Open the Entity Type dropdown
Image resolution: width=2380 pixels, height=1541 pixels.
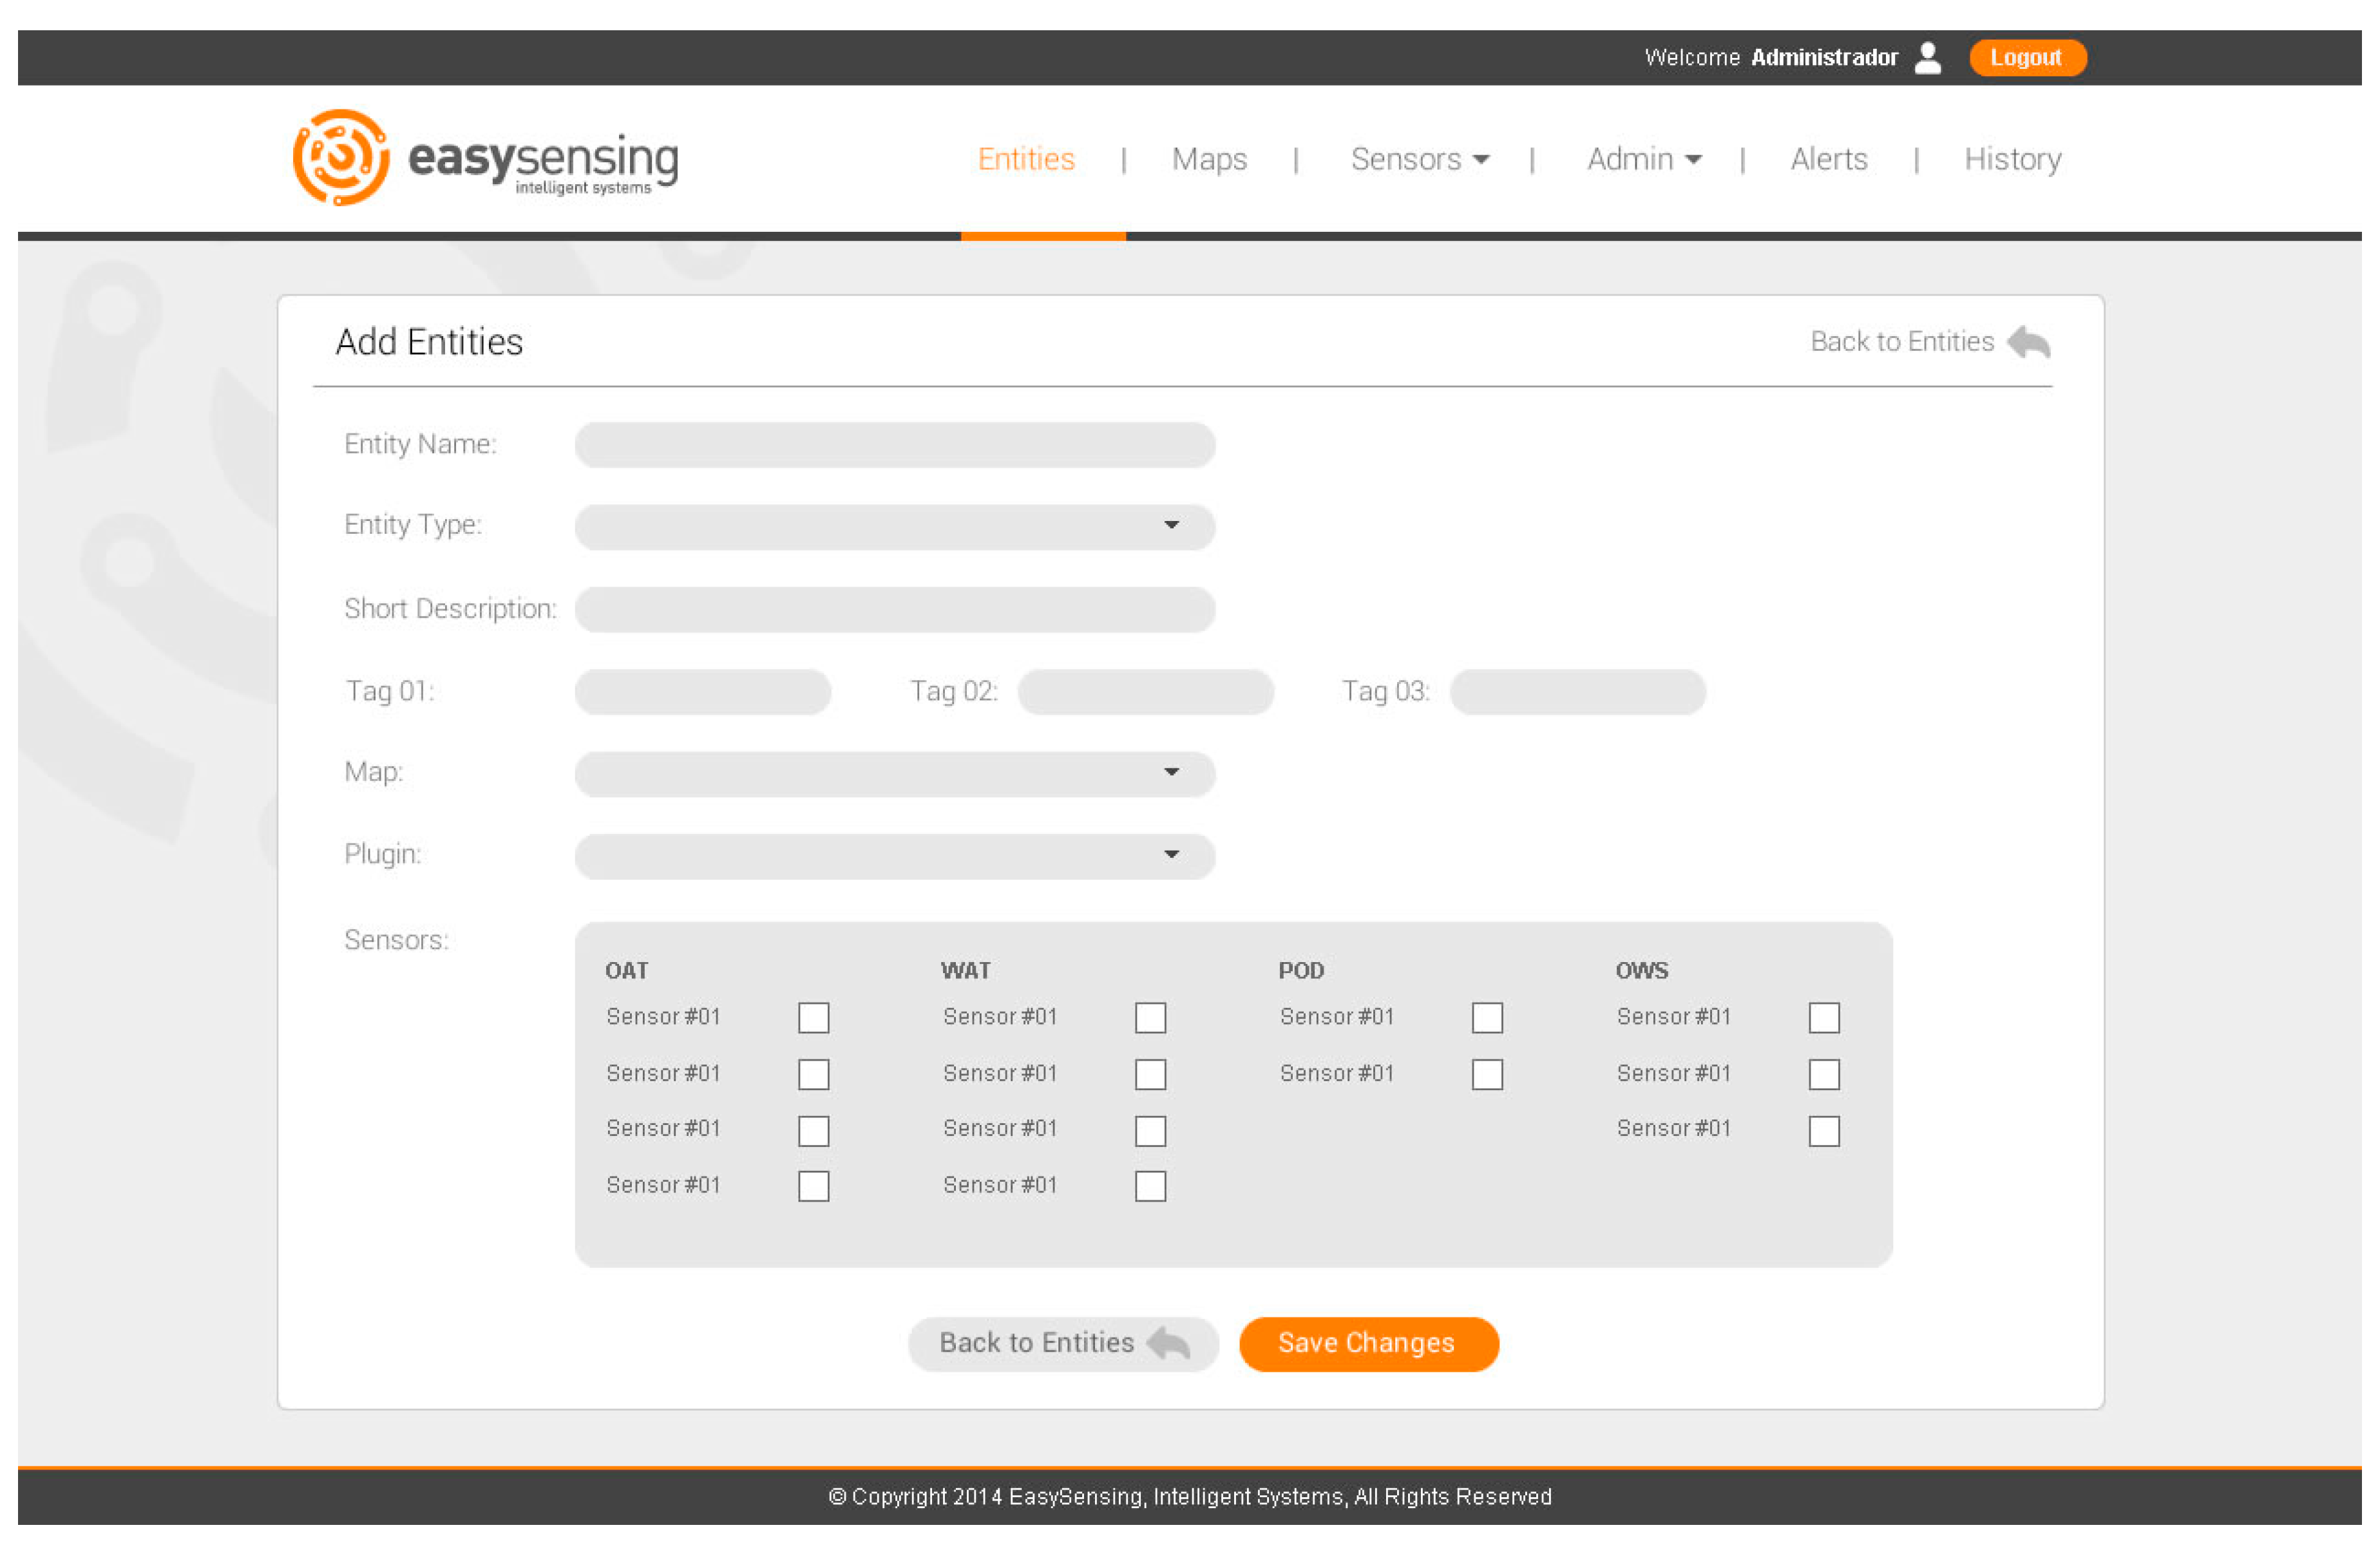tap(894, 526)
